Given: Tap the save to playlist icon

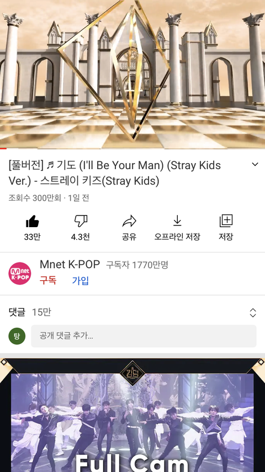Looking at the screenshot, I should (x=226, y=221).
